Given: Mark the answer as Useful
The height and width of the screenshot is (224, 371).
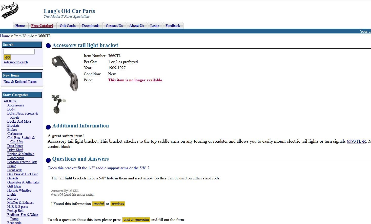Looking at the screenshot, I should (98, 204).
